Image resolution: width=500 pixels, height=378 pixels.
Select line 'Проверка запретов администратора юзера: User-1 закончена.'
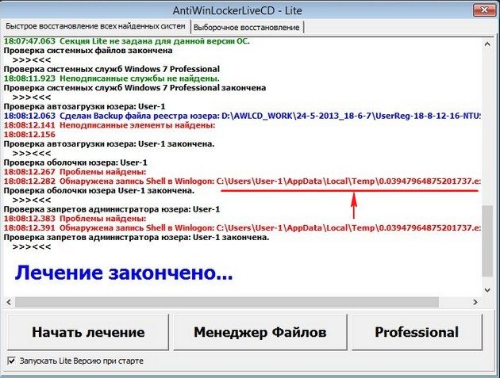[137, 237]
